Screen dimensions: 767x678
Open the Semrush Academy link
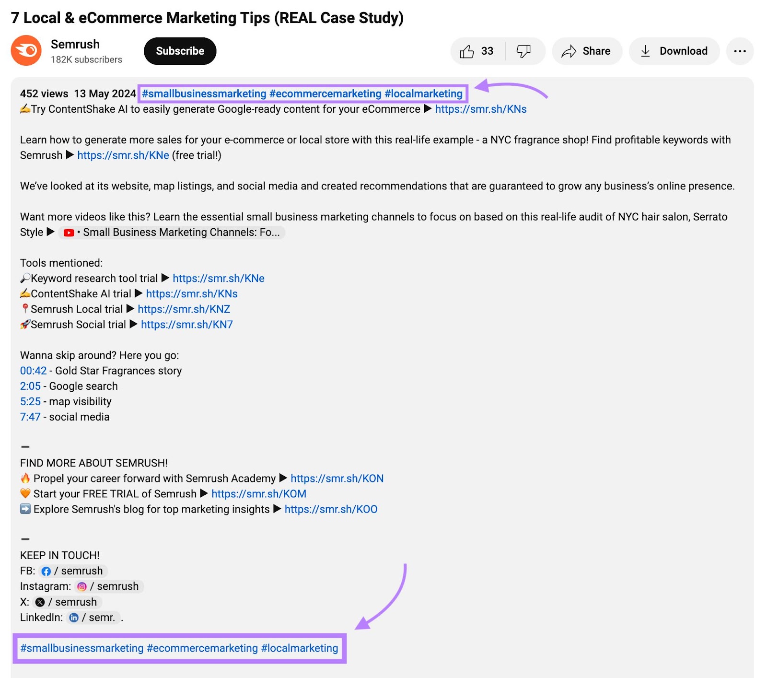click(336, 478)
